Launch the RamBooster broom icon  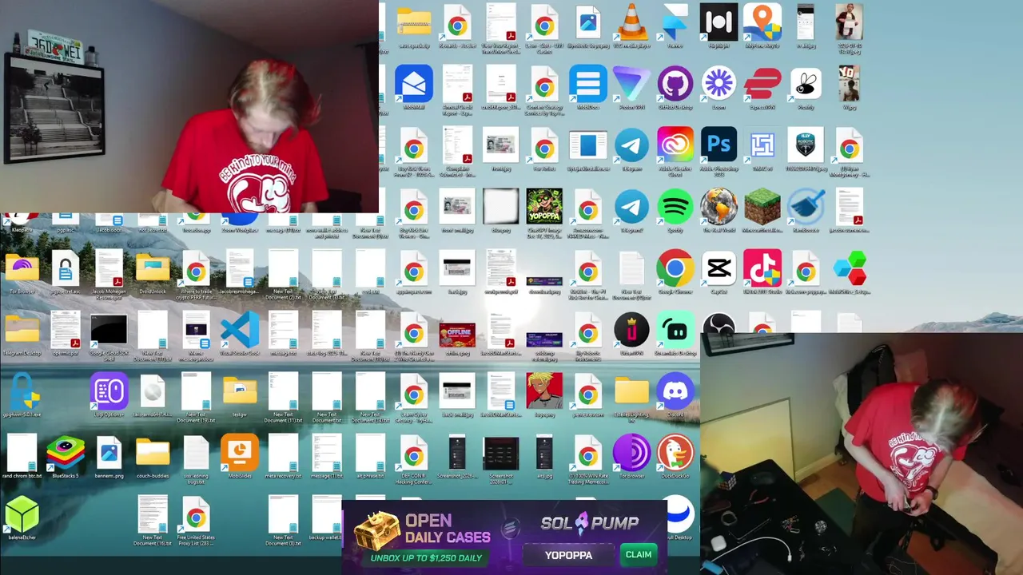point(806,208)
